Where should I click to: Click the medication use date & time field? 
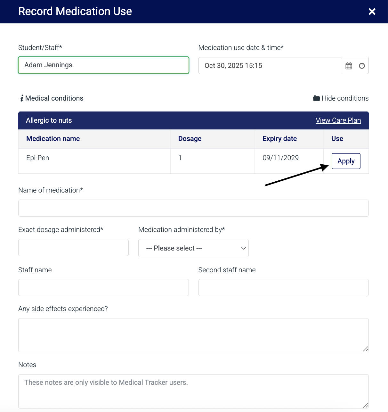(270, 66)
